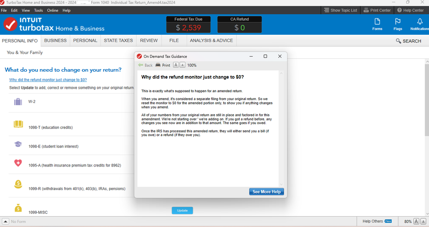Click You & Your Family subtab

coord(24,52)
